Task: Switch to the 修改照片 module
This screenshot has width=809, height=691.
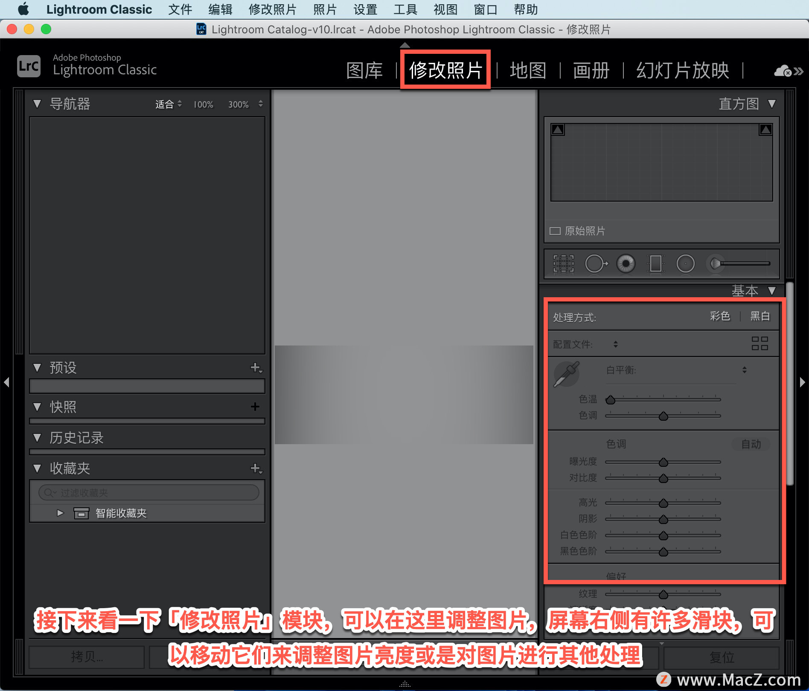Action: 445,70
